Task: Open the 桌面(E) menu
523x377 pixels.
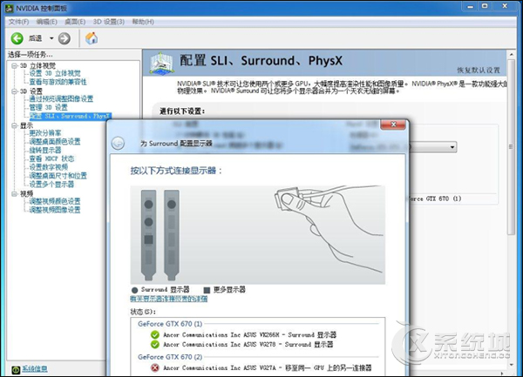Action: [75, 22]
